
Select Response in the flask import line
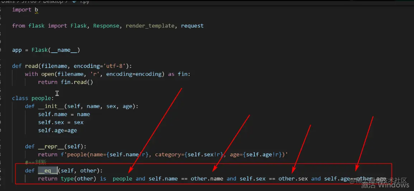106,26
